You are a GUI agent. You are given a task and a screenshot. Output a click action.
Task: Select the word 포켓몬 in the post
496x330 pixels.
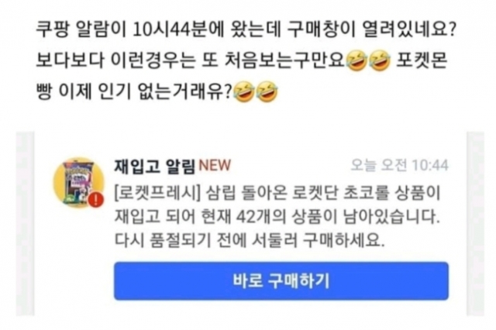click(x=421, y=60)
